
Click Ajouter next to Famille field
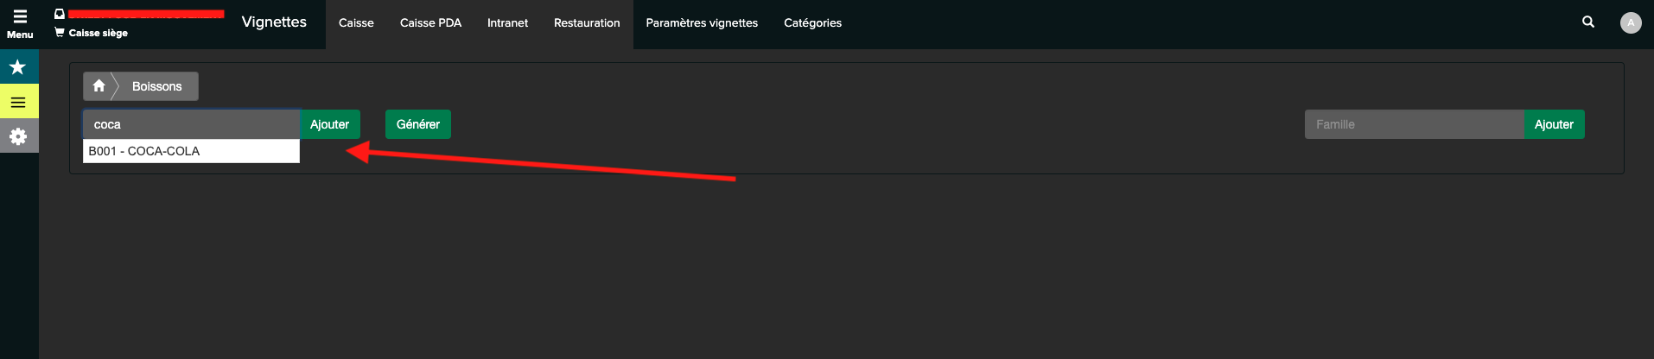pos(1554,124)
